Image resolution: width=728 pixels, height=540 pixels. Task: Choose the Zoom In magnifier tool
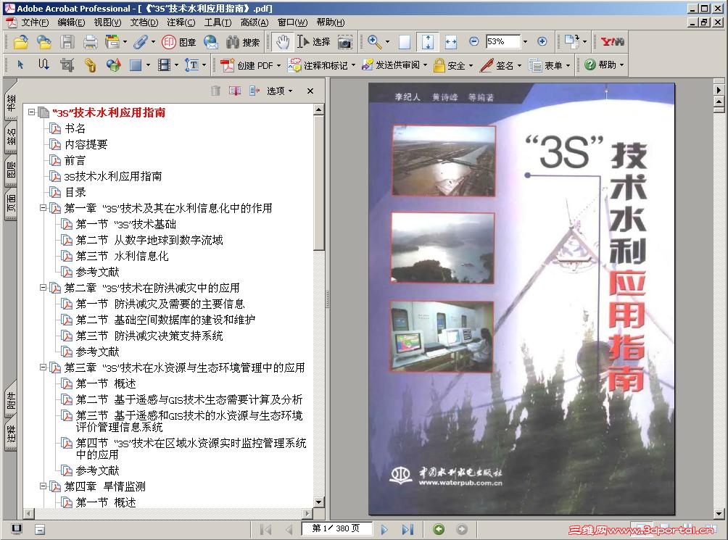(x=374, y=42)
